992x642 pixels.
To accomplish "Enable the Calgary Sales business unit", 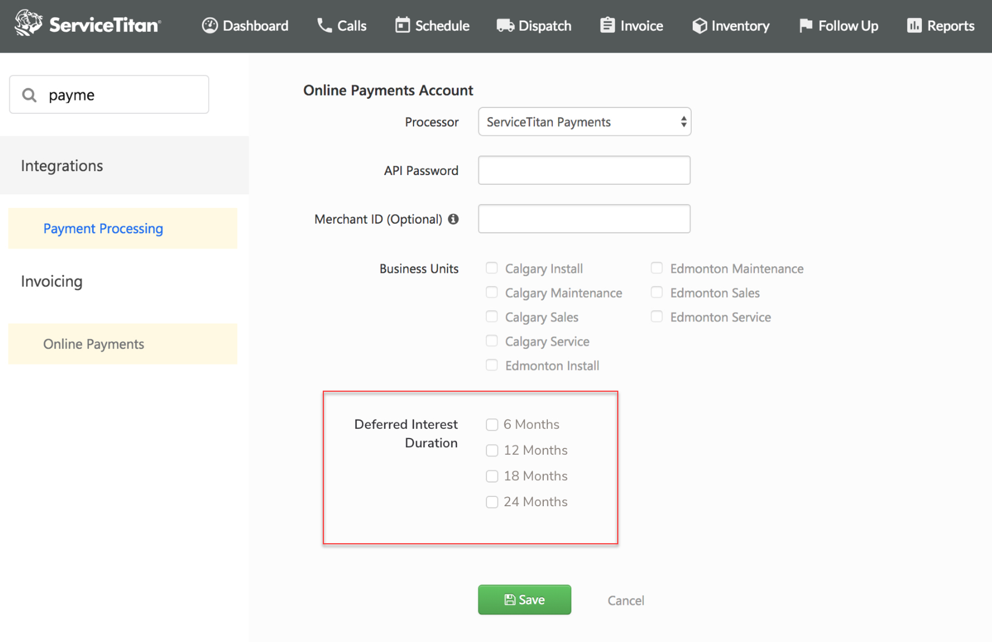I will click(x=492, y=317).
